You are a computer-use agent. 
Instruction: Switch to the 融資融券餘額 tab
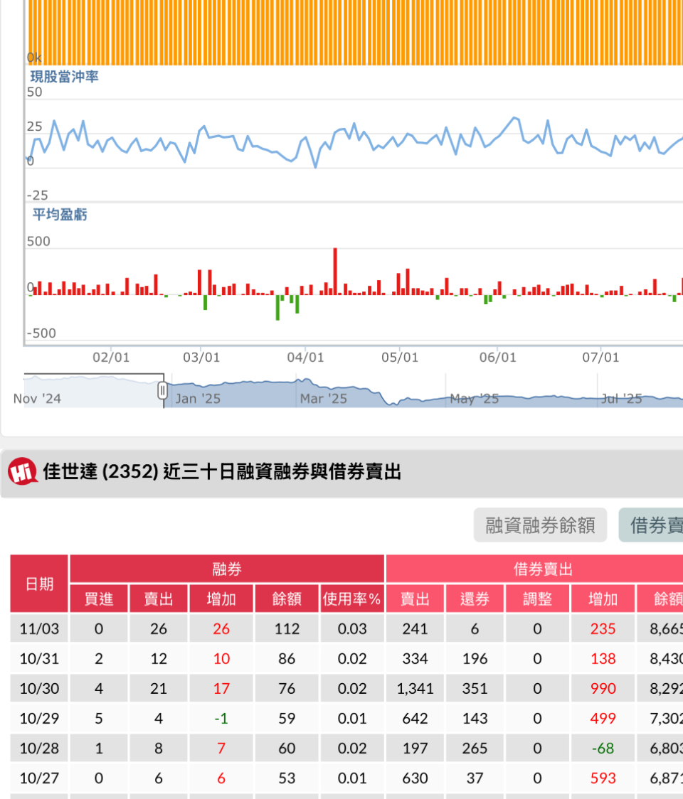coord(540,525)
